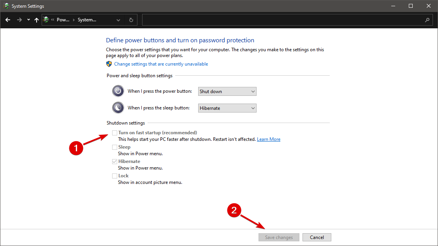Click the 'Shutdown settings' section label

(126, 123)
